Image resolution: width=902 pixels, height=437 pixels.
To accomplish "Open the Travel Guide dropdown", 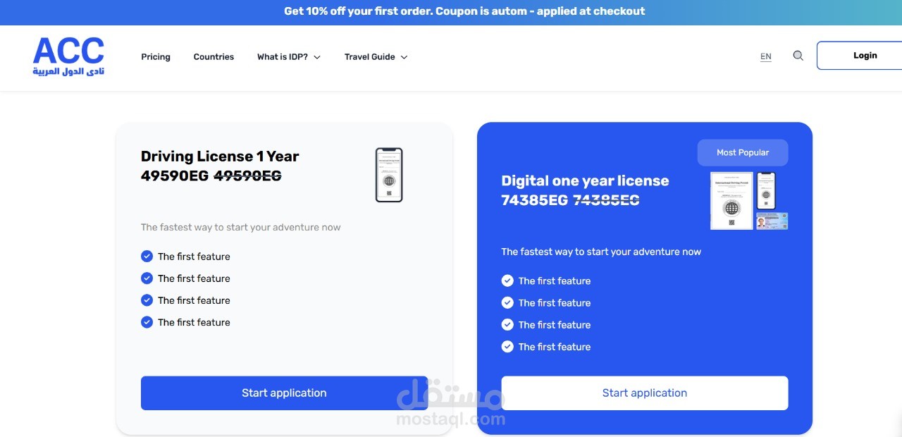I will click(x=376, y=56).
